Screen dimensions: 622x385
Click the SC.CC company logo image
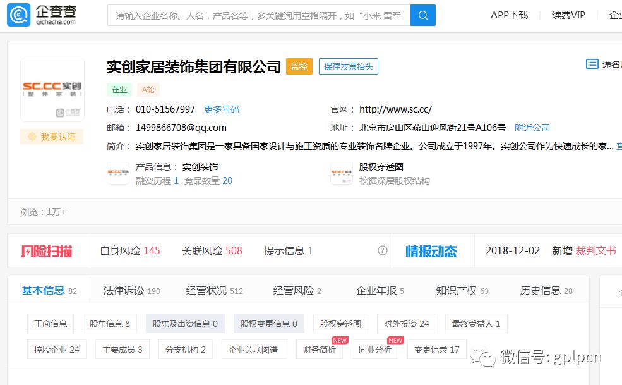[x=52, y=90]
